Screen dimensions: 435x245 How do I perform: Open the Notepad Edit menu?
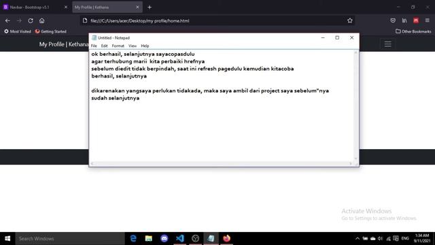(x=104, y=46)
